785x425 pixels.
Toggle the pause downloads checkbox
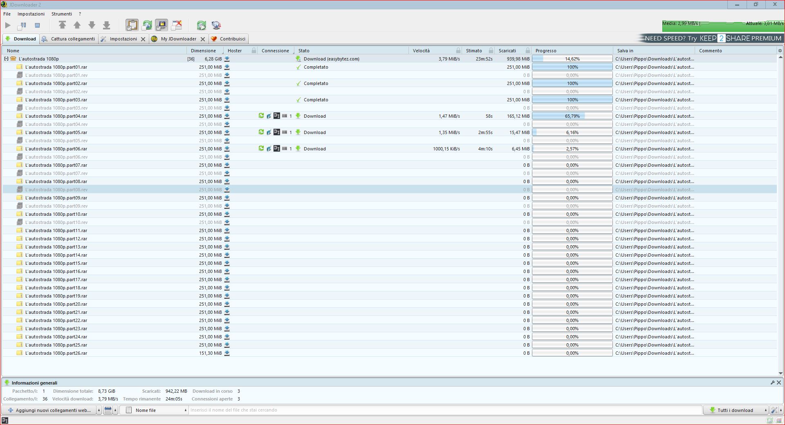point(22,25)
